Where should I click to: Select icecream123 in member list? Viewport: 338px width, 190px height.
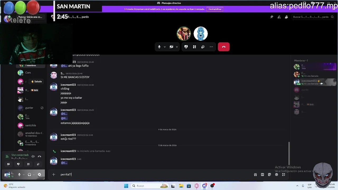click(x=315, y=82)
